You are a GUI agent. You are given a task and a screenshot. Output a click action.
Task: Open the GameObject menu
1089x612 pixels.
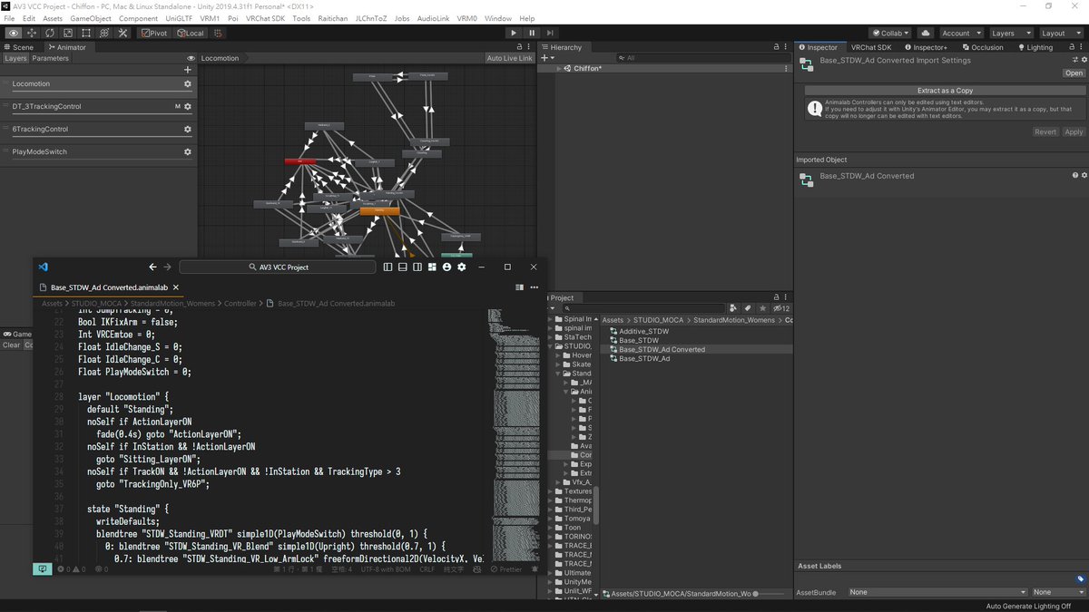click(x=89, y=18)
